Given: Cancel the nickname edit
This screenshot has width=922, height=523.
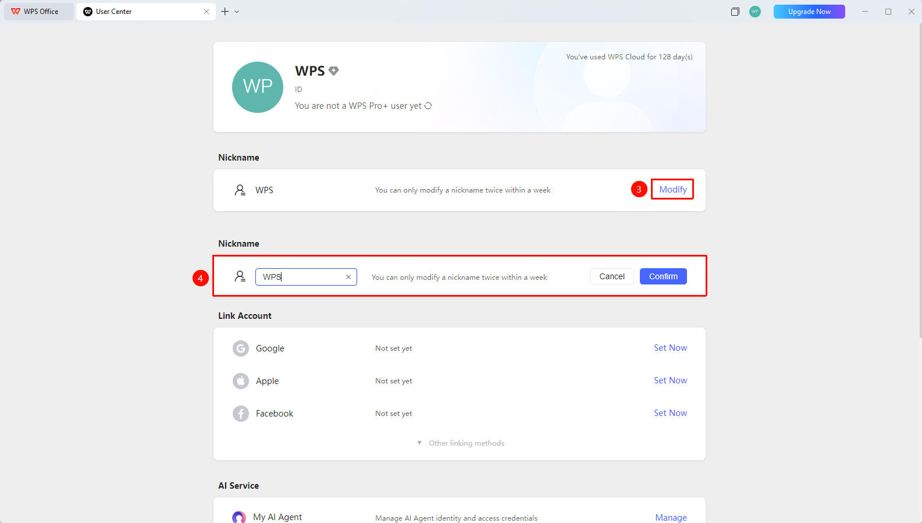Looking at the screenshot, I should tap(612, 276).
